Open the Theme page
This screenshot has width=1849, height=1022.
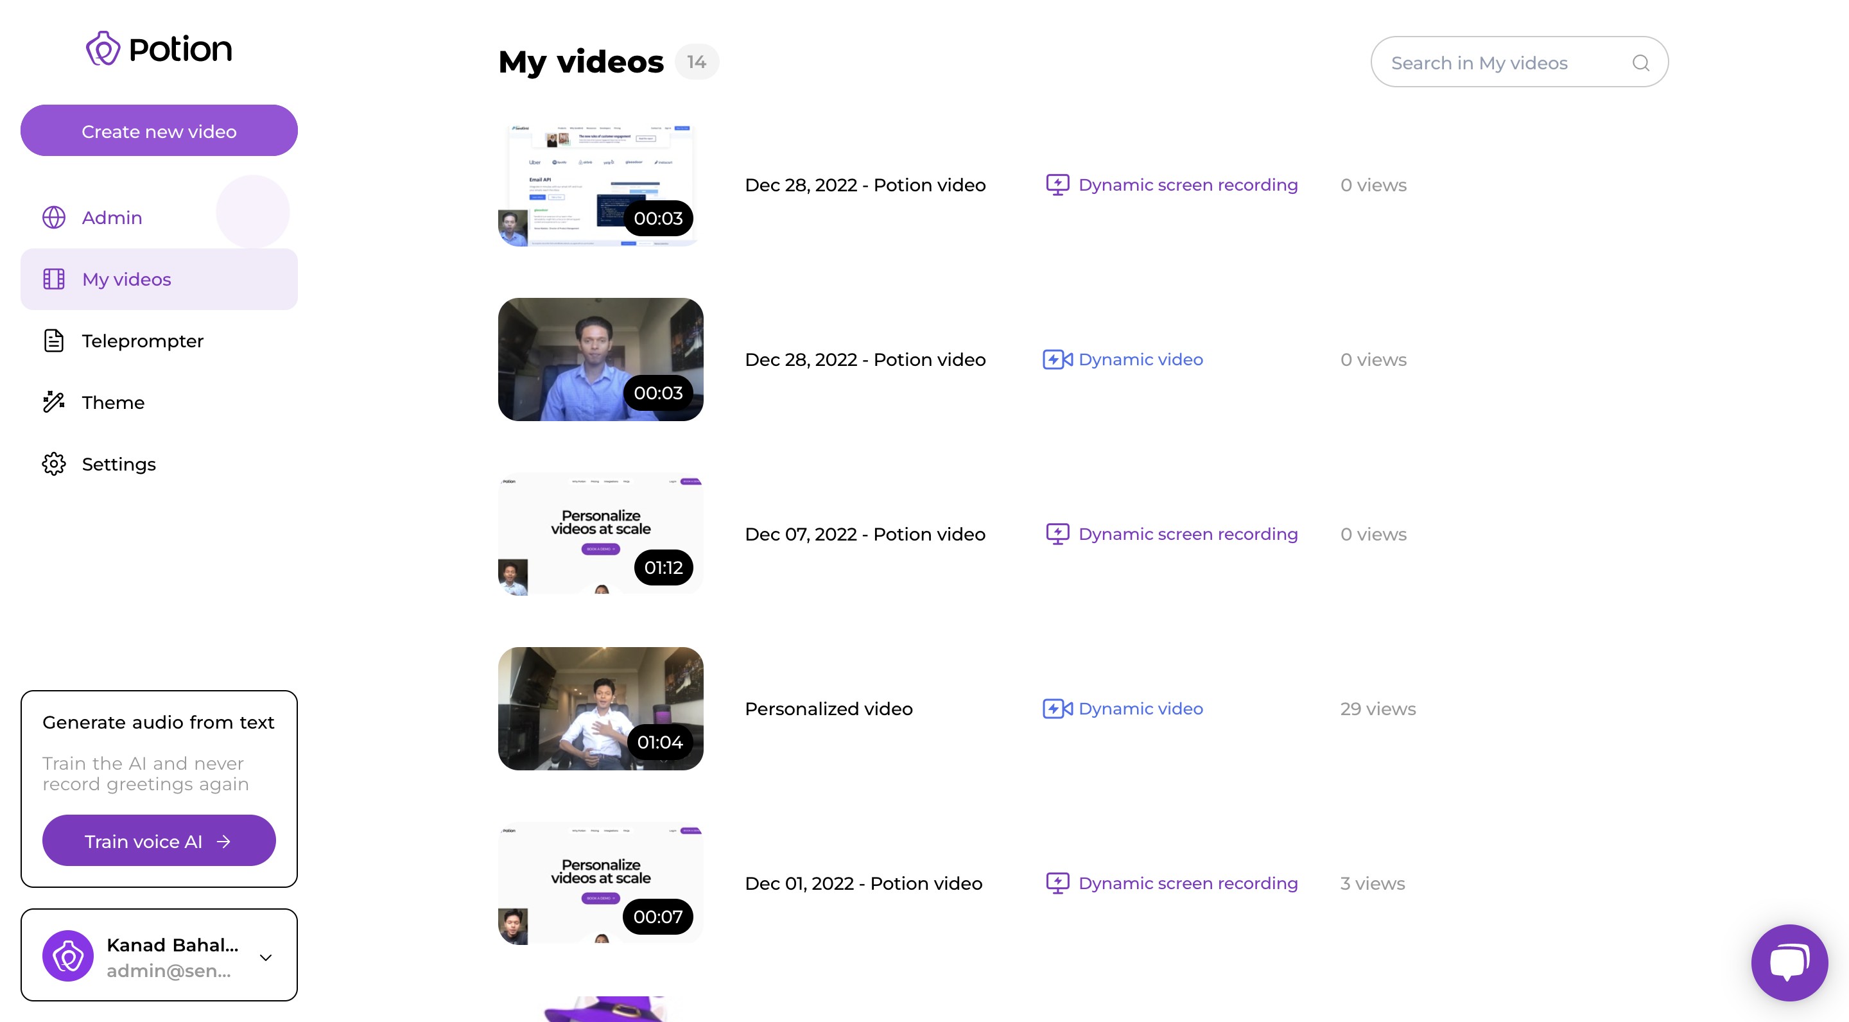click(159, 403)
